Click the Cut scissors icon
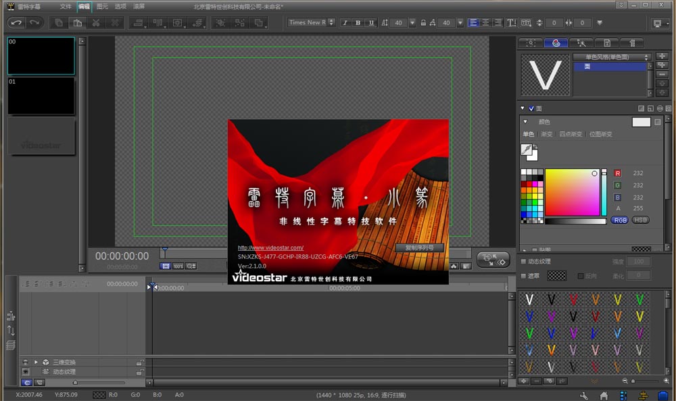Image resolution: width=676 pixels, height=401 pixels. tap(96, 23)
